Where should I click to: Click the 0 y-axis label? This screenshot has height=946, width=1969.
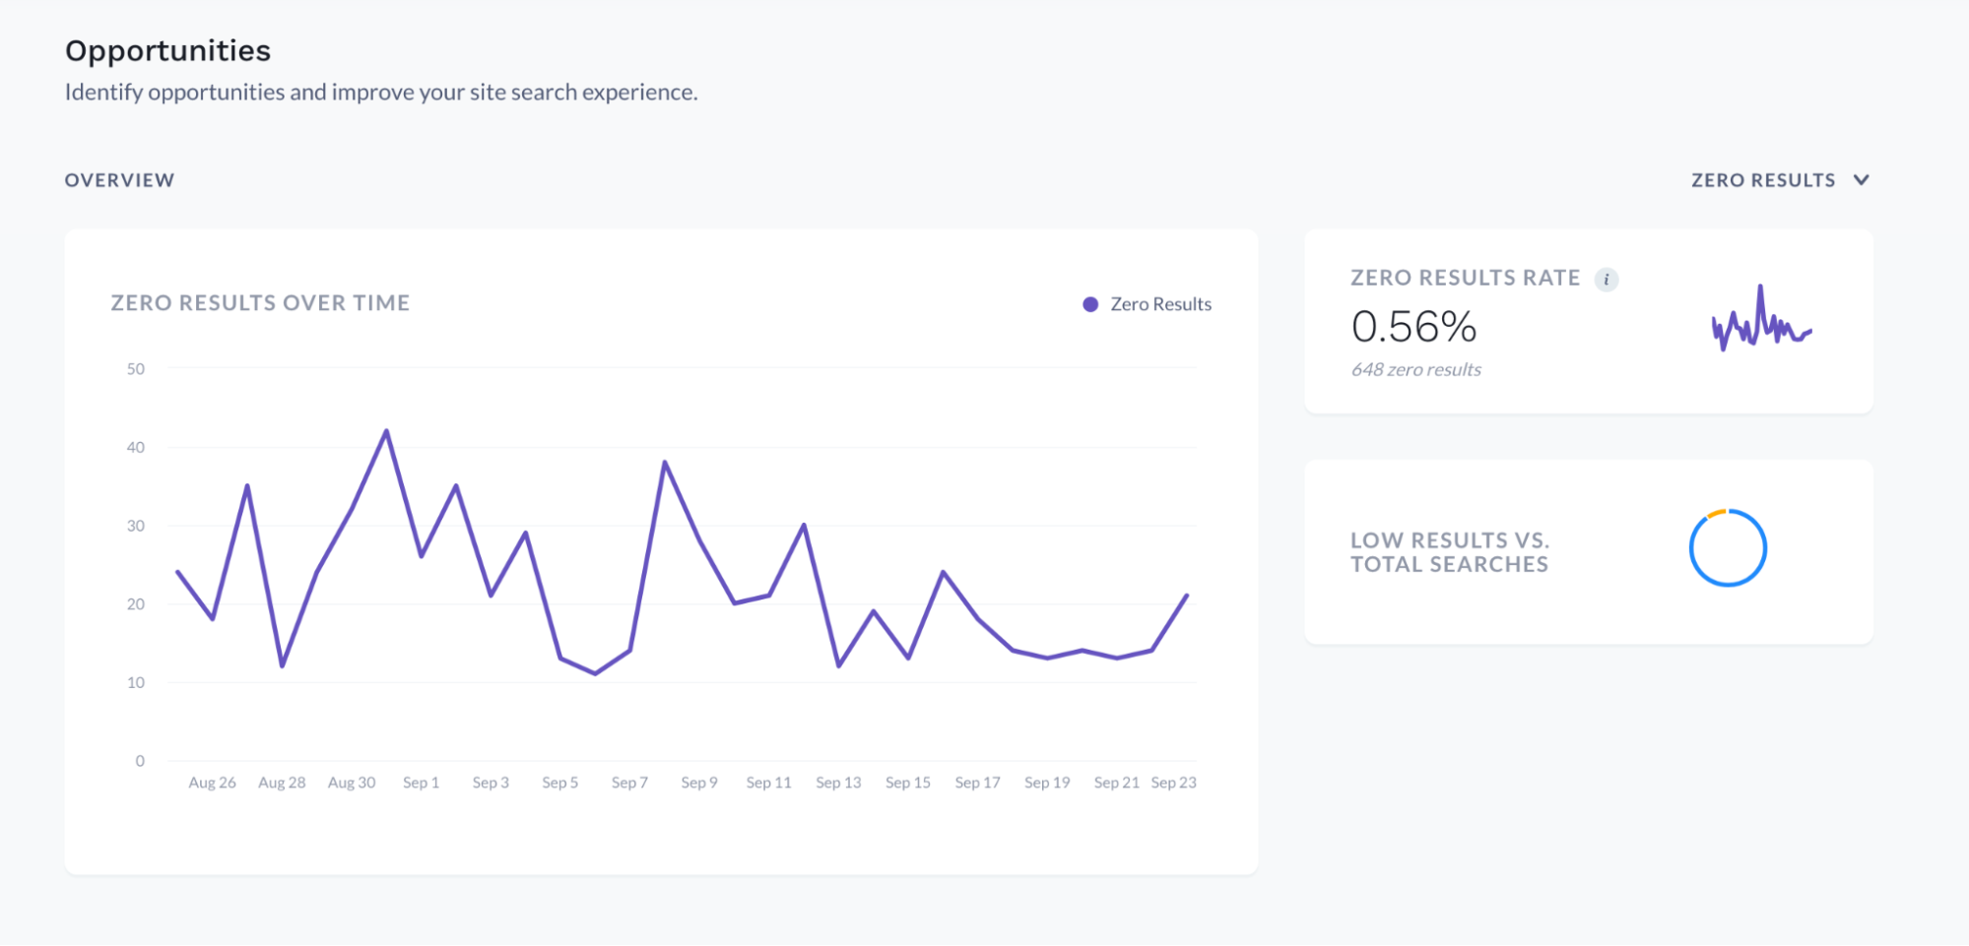tap(140, 761)
